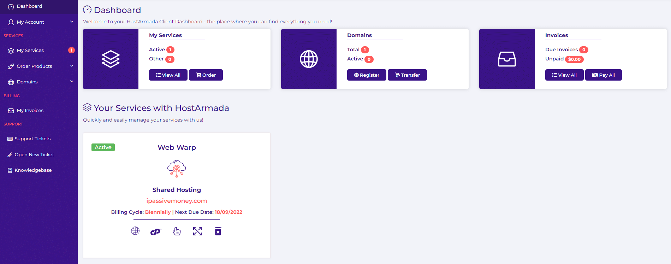The width and height of the screenshot is (671, 264).
Task: Click the 18/09/2022 due date
Action: (x=228, y=212)
